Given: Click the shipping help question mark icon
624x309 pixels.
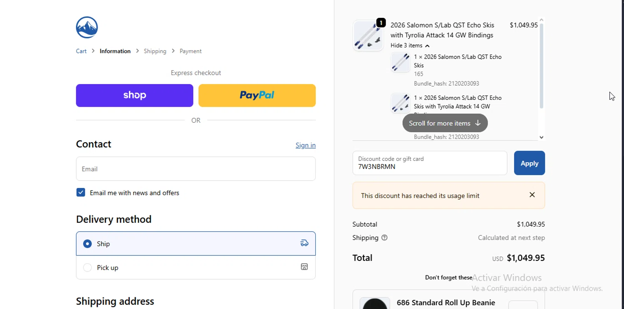Looking at the screenshot, I should 384,238.
